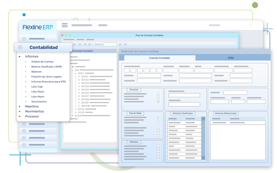This screenshot has width=277, height=173.
Task: Collapse the Informes section
Action: click(x=20, y=56)
